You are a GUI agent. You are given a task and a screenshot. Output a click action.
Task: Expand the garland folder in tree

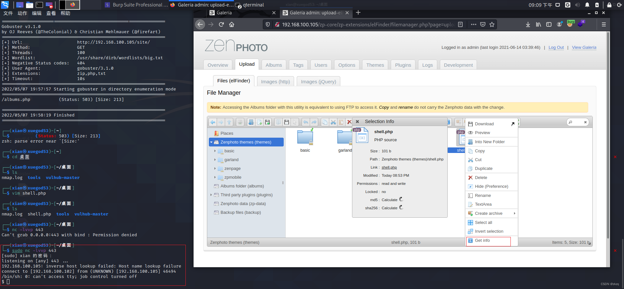point(215,160)
